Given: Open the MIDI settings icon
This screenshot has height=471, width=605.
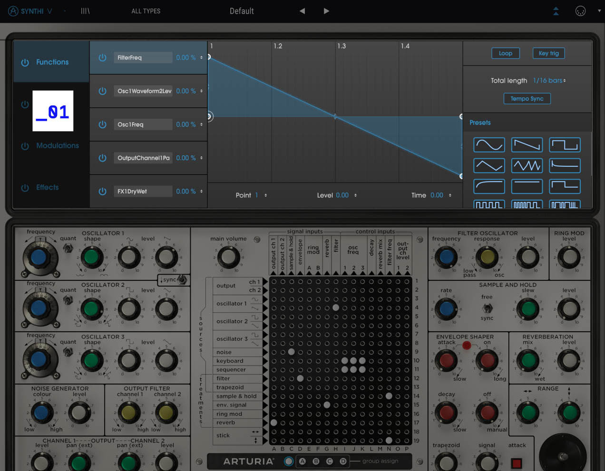Looking at the screenshot, I should tap(580, 11).
